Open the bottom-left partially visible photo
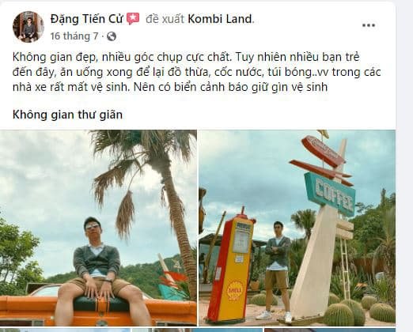 pos(65,330)
